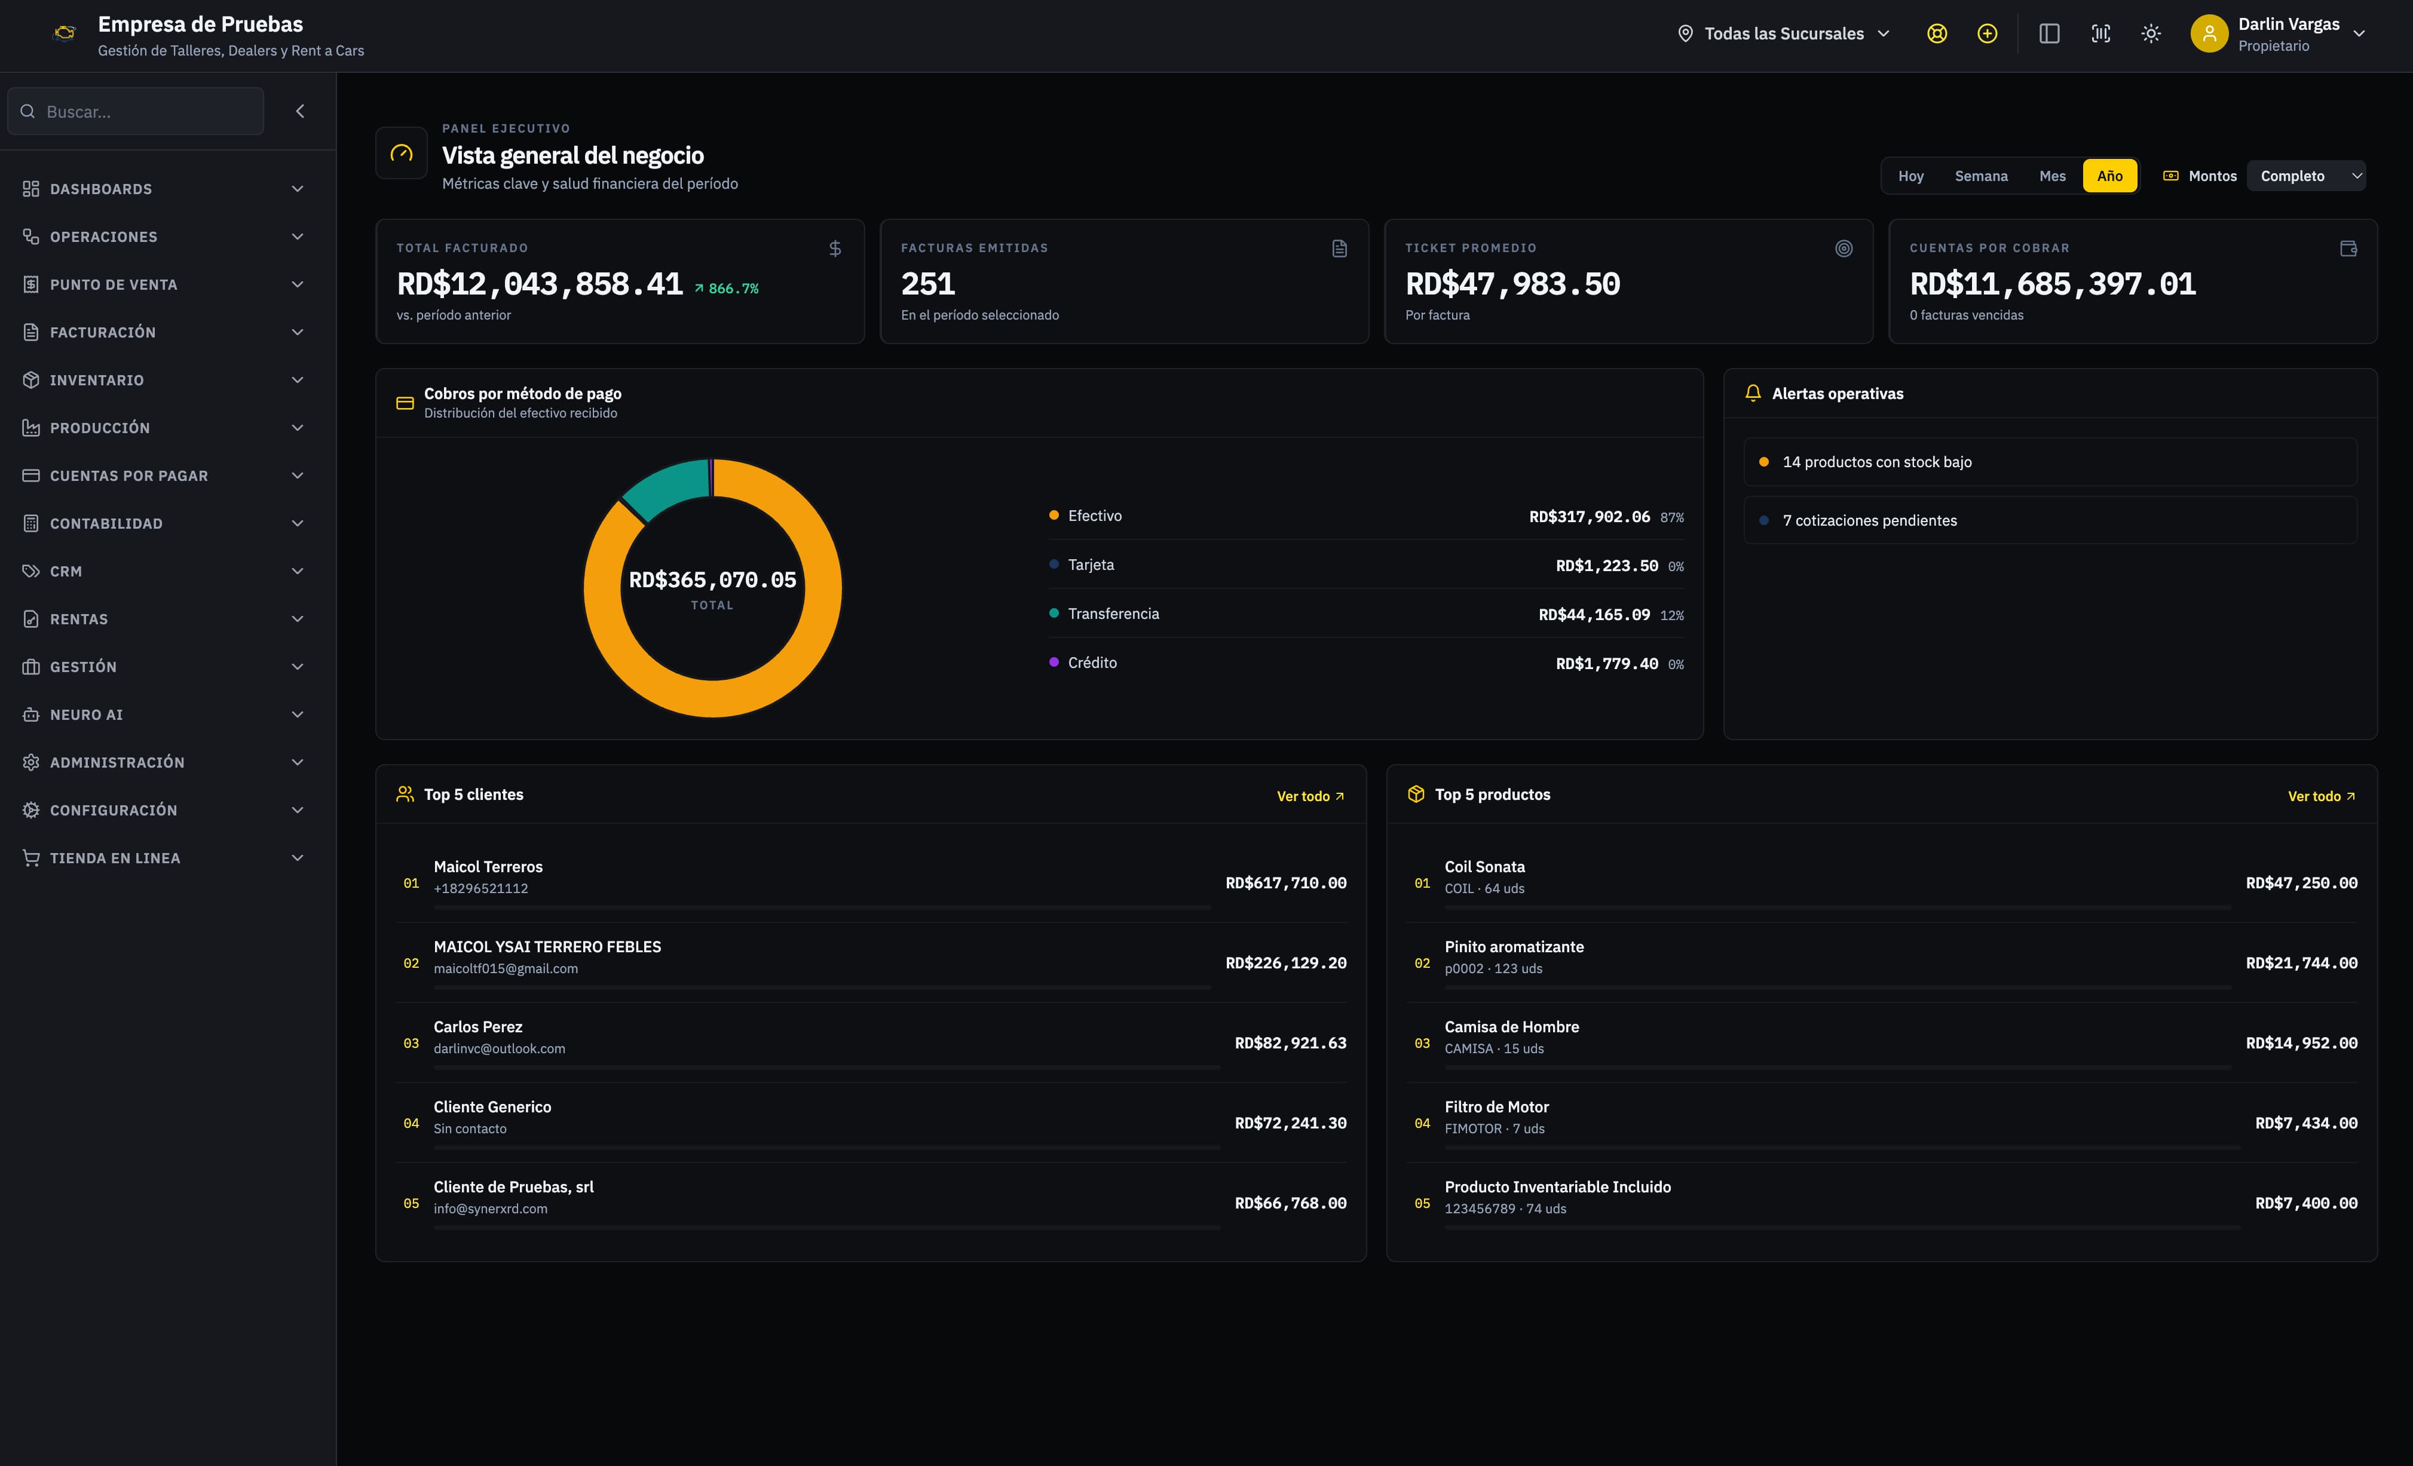Click the support lifebuoy icon in header
Viewport: 2413px width, 1466px height.
pos(1936,33)
